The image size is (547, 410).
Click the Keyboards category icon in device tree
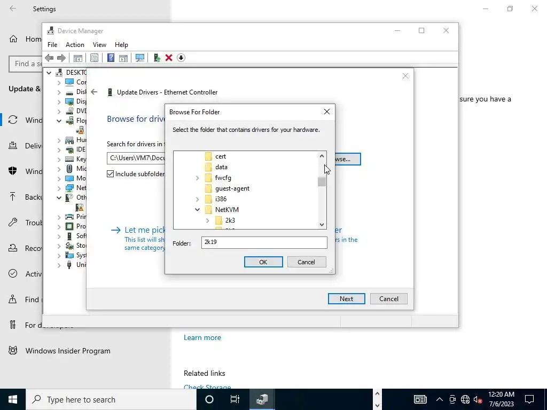(x=69, y=159)
